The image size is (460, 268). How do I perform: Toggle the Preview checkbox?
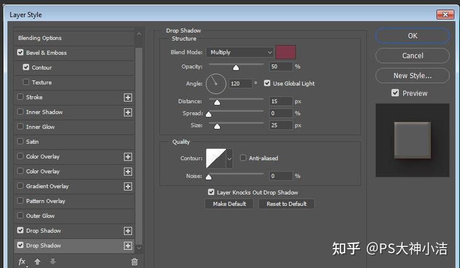[x=395, y=93]
